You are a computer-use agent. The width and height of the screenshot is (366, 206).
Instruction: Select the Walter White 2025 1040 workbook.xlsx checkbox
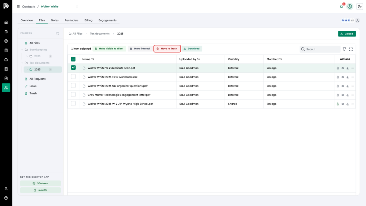coord(73,77)
